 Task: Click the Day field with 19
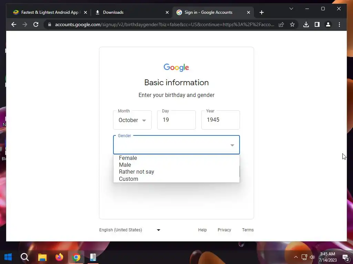click(x=176, y=120)
